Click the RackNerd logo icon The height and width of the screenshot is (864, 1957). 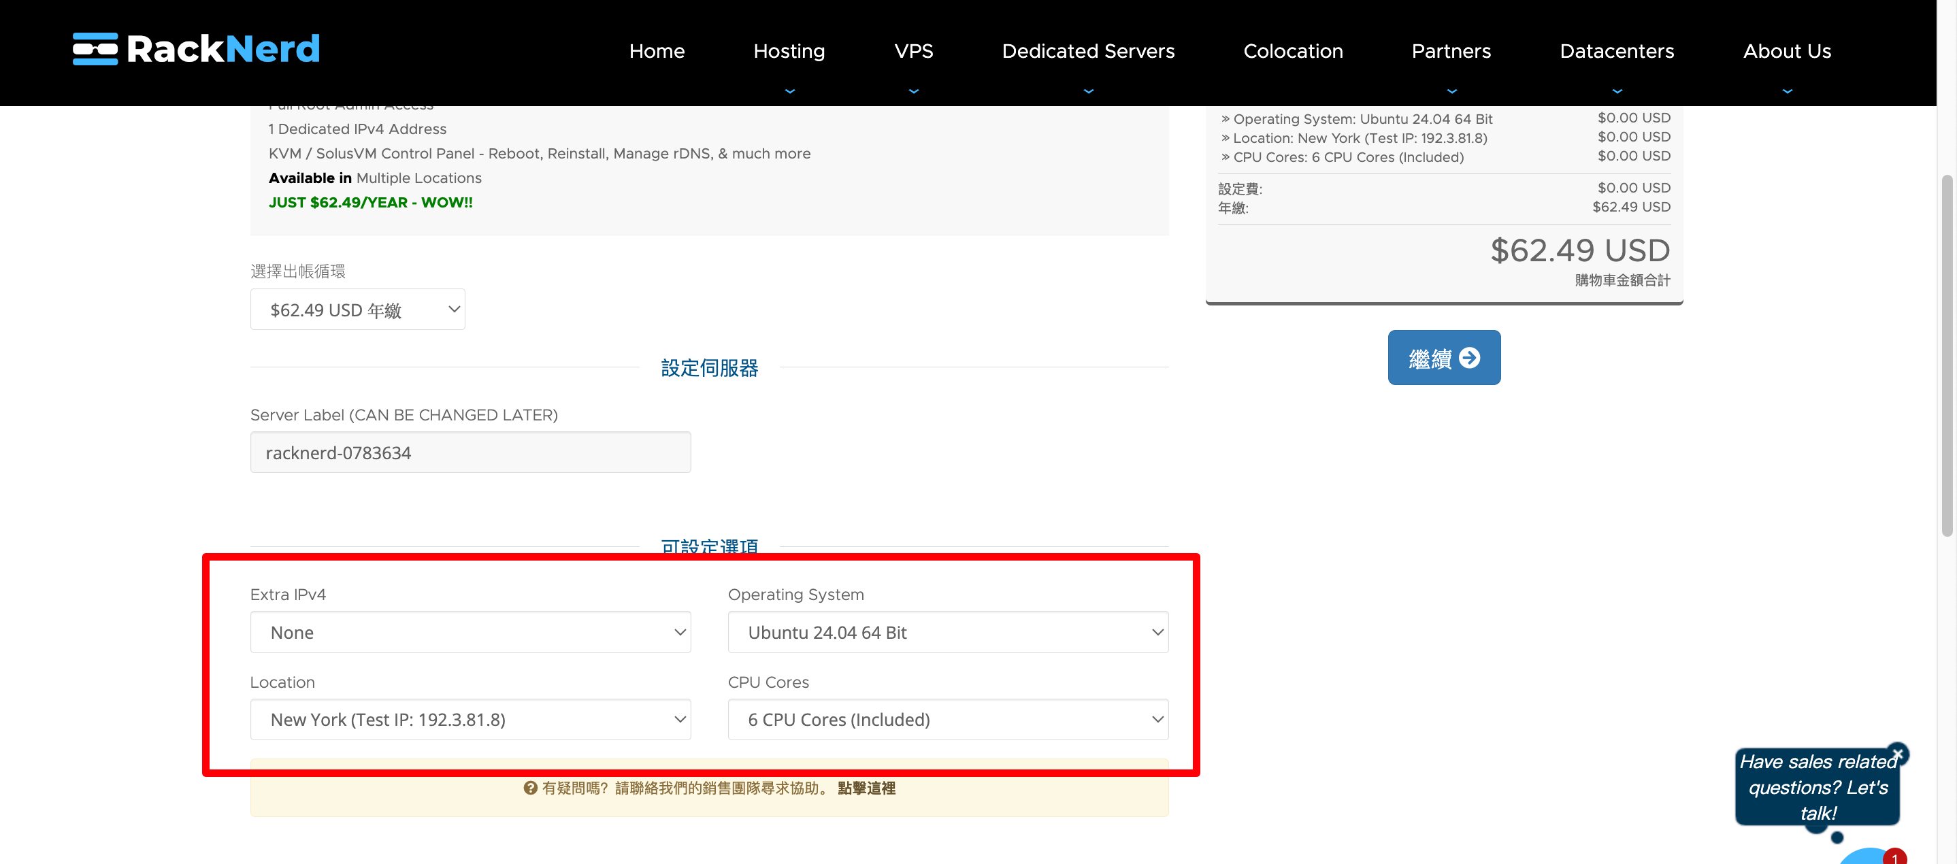pos(95,50)
